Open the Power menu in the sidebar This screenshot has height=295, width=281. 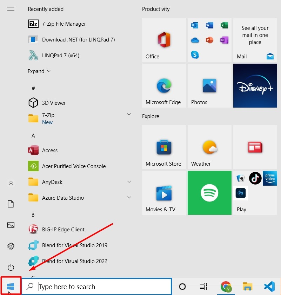click(11, 267)
